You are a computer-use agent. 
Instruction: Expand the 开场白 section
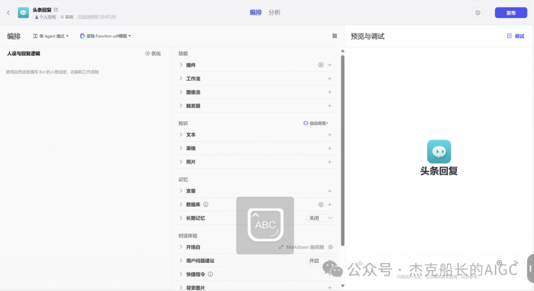click(x=181, y=247)
